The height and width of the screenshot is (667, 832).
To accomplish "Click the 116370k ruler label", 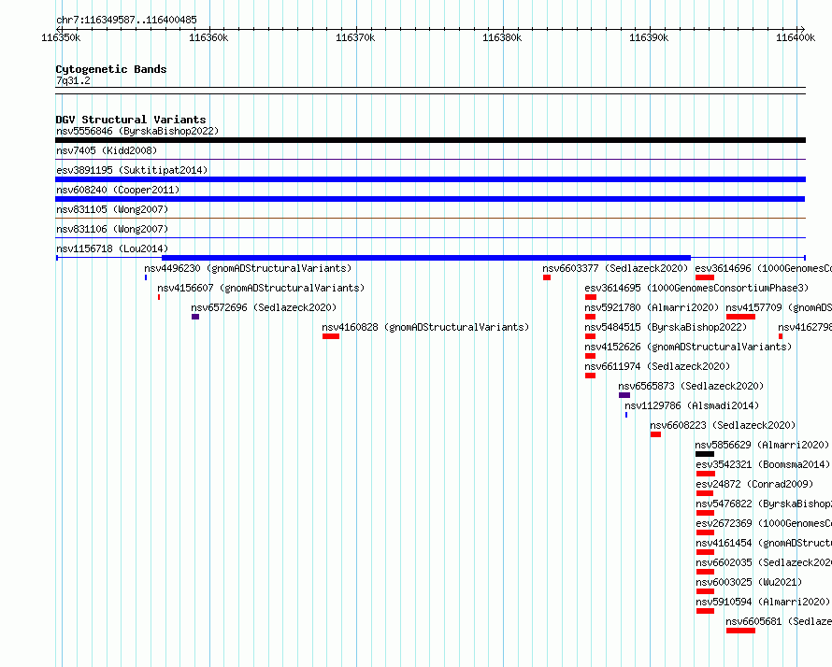I will 355,37.
